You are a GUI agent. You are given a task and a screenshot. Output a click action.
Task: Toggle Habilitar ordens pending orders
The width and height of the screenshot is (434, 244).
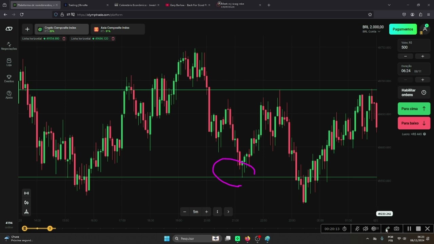click(414, 93)
